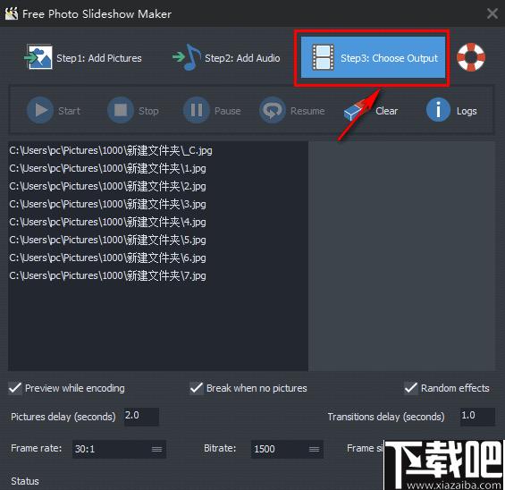
Task: Select the 4.jpg entry in picture list
Action: point(107,223)
